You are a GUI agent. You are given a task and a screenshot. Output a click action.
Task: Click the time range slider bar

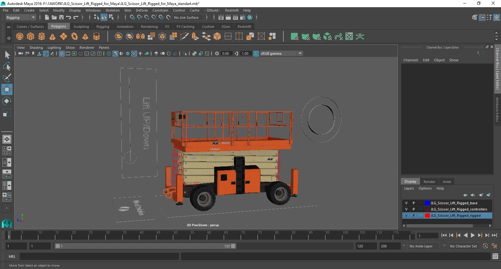pos(146,246)
